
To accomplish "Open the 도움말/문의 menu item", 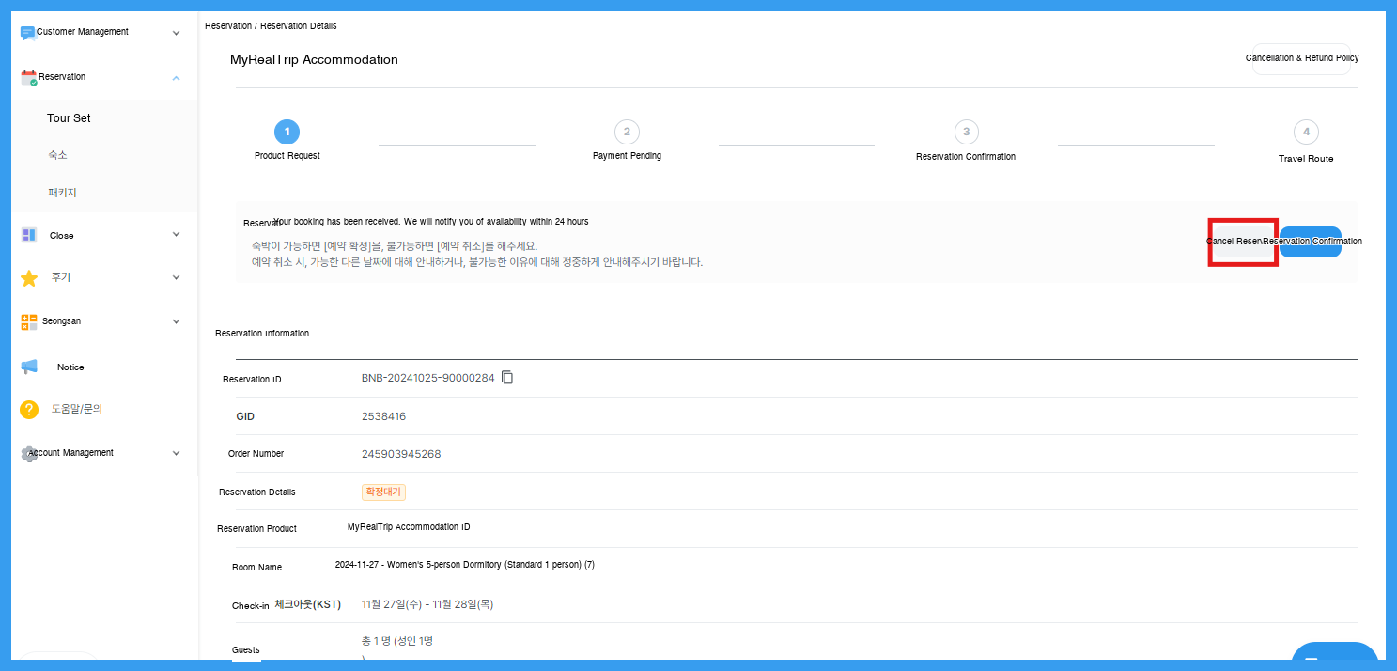I will click(76, 410).
